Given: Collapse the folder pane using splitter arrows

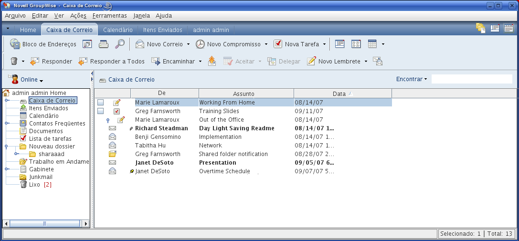Looking at the screenshot, I should 92,73.
